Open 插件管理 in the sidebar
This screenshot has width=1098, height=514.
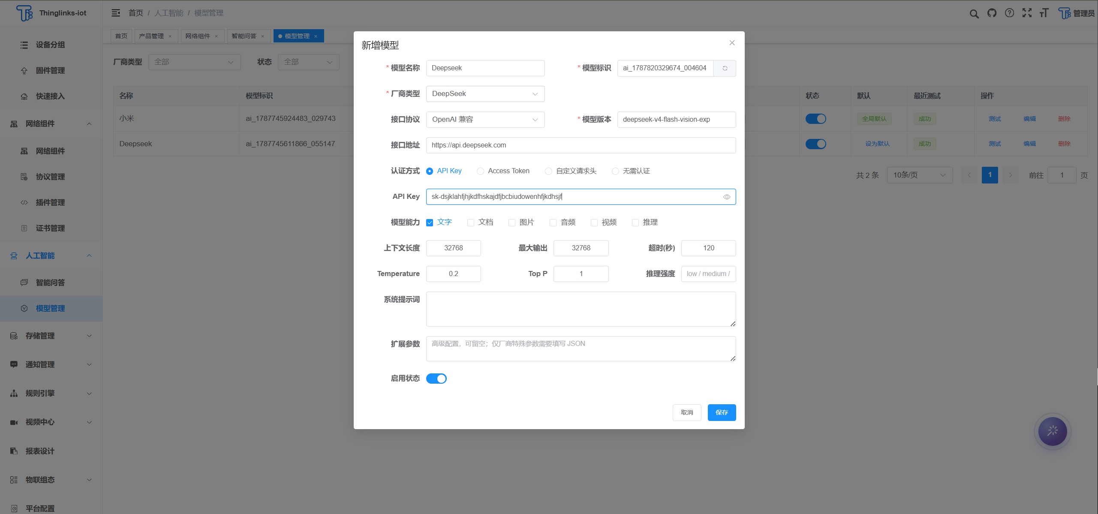(x=51, y=202)
